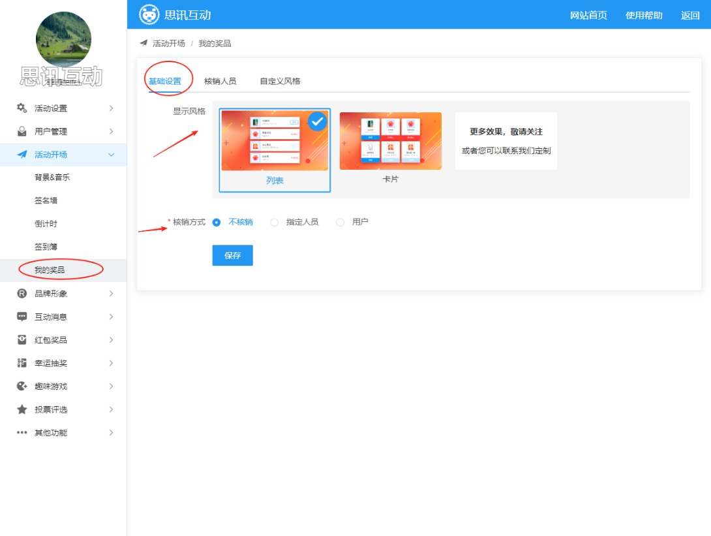Image resolution: width=711 pixels, height=536 pixels.
Task: Click the 用户管理 person icon
Action: [22, 131]
